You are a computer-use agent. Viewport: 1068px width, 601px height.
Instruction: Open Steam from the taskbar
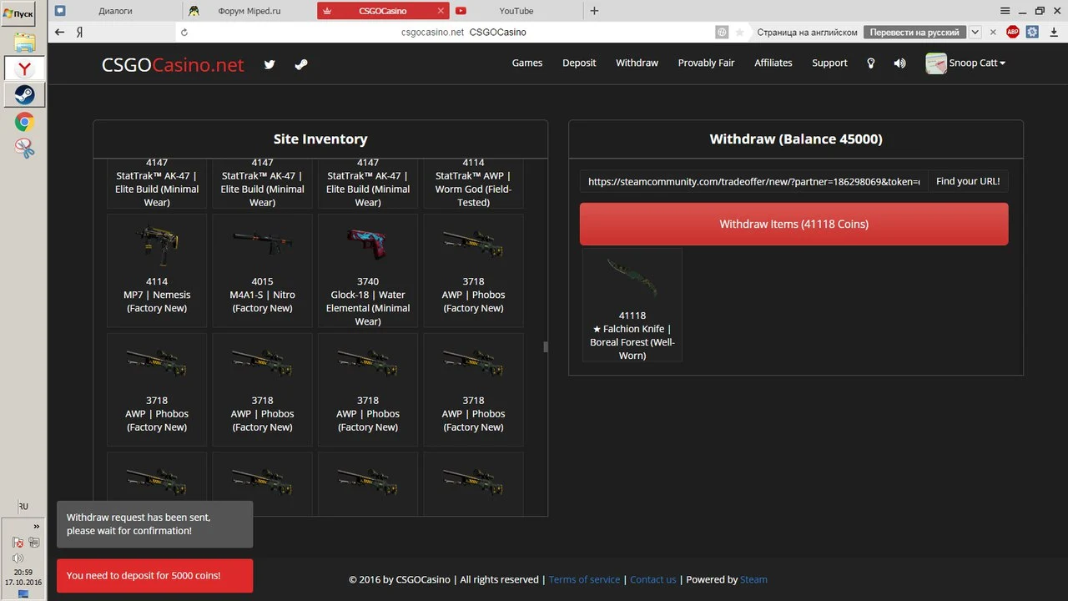[x=24, y=94]
